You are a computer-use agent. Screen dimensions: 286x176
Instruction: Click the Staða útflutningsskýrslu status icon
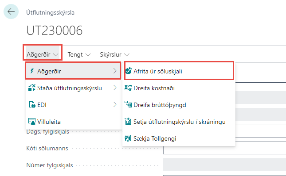(32, 88)
